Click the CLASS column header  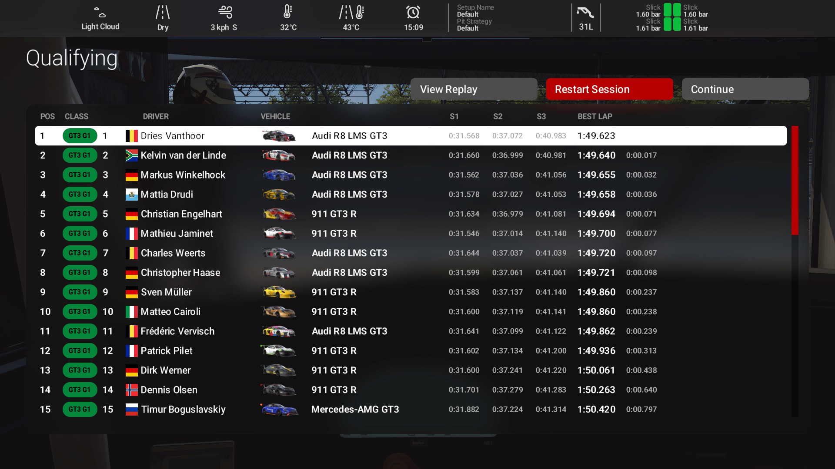(x=77, y=116)
